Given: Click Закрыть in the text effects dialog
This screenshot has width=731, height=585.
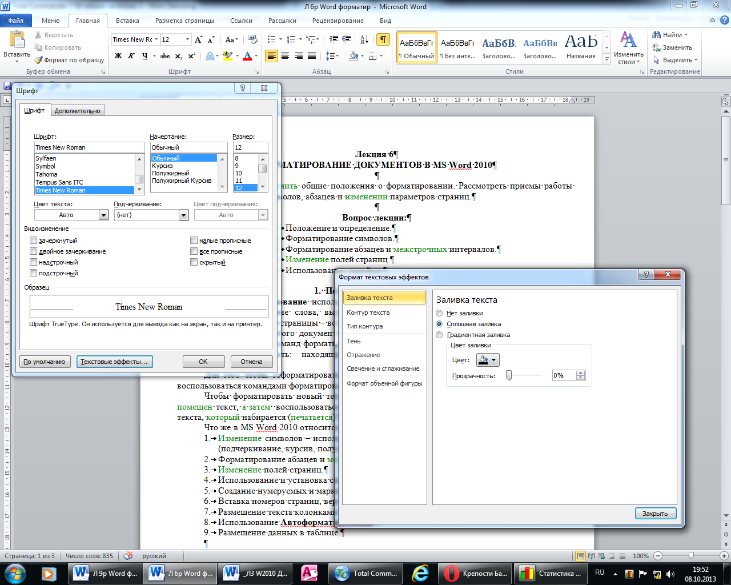Looking at the screenshot, I should pyautogui.click(x=655, y=514).
